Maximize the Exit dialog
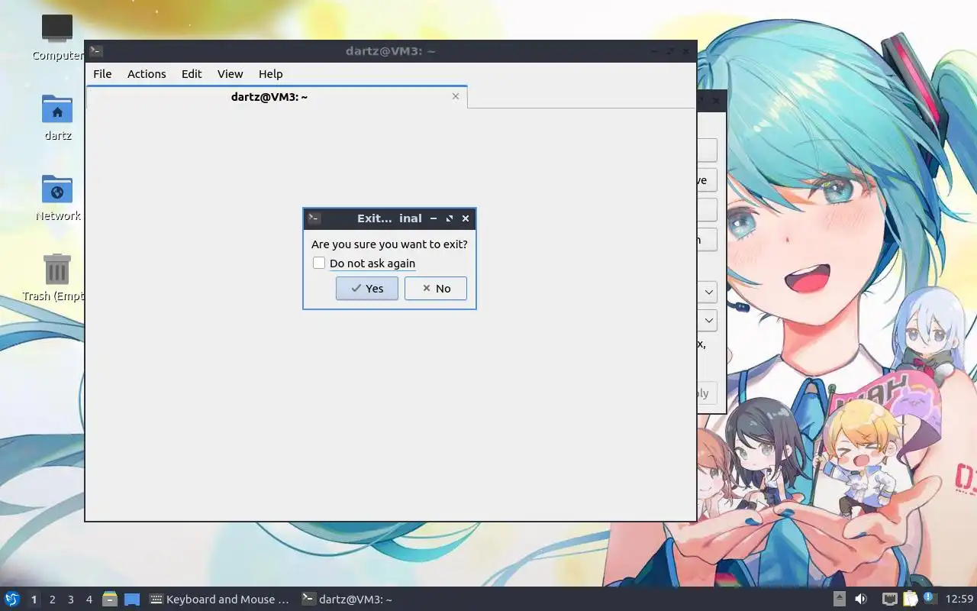977x611 pixels. click(450, 218)
